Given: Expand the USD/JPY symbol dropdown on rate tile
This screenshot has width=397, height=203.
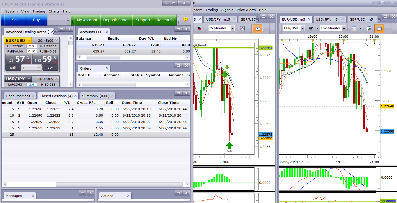Looking at the screenshot, I should pyautogui.click(x=29, y=79).
